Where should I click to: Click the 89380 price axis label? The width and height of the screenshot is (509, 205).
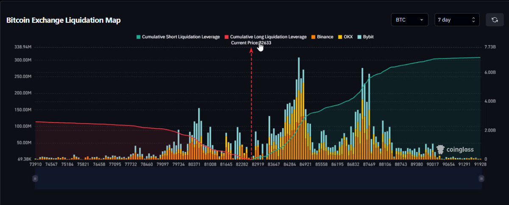(417, 164)
